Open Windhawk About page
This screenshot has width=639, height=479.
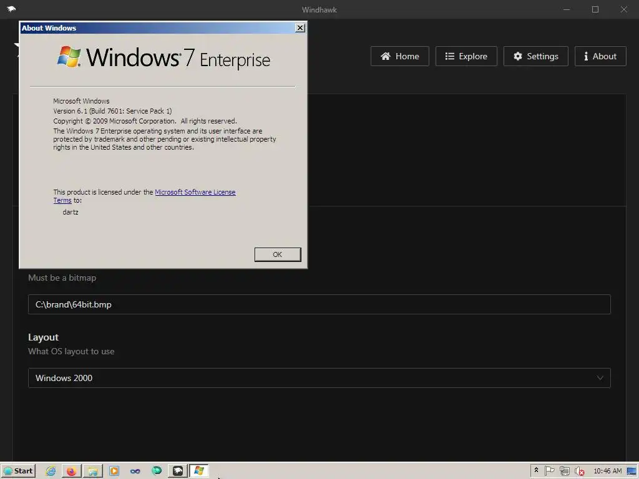click(x=600, y=56)
